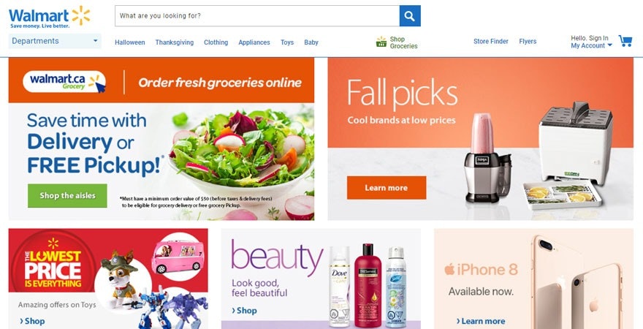643x329 pixels.
Task: Click the orange Learn more button
Action: [x=387, y=188]
